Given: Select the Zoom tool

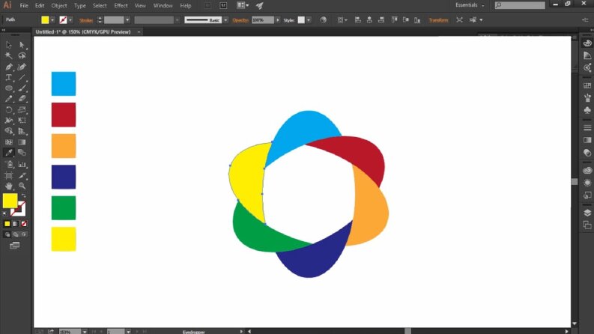Looking at the screenshot, I should point(22,186).
